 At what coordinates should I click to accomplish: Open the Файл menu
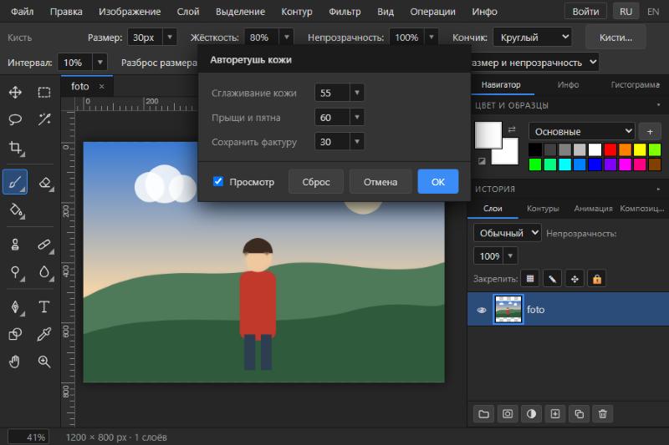(23, 12)
